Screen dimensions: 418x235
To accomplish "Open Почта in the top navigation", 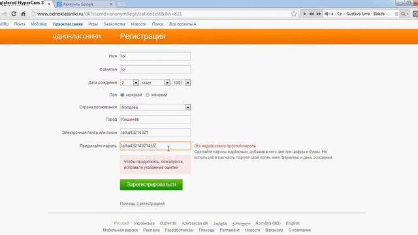I will pyautogui.click(x=20, y=24).
